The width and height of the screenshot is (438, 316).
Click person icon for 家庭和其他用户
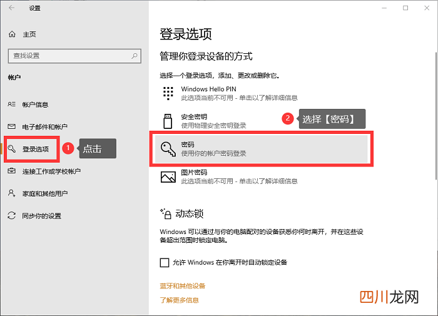(11, 193)
